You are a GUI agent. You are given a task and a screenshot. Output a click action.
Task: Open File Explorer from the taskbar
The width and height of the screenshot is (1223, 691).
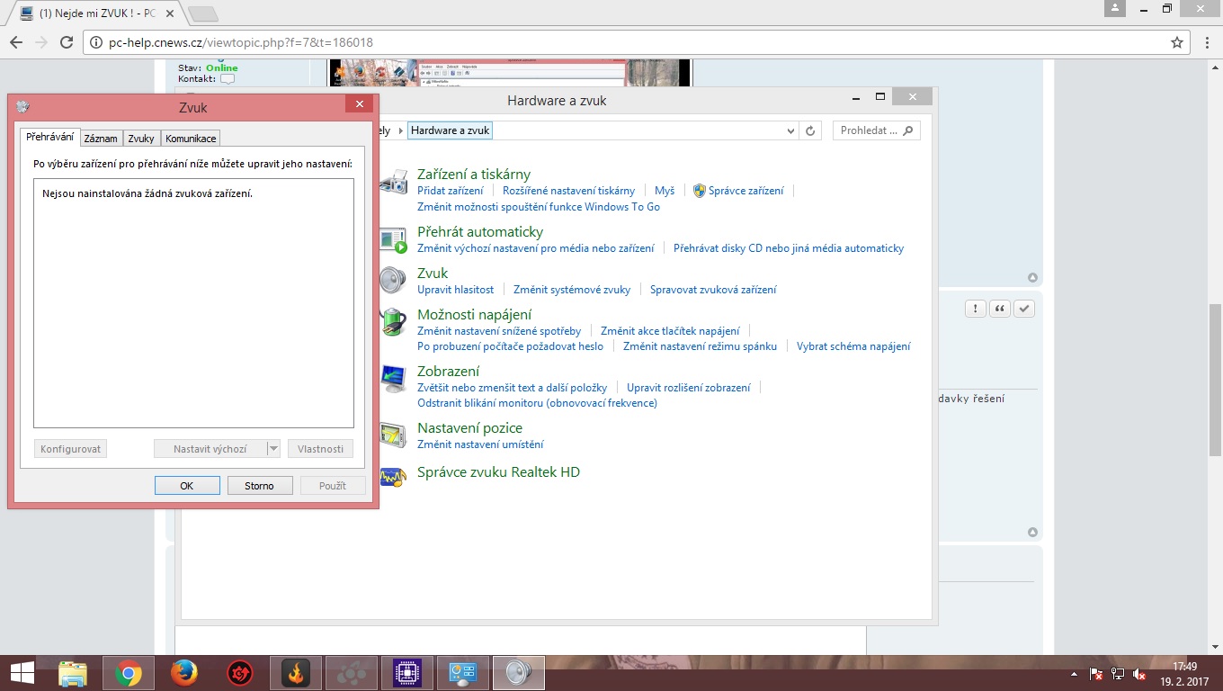73,672
